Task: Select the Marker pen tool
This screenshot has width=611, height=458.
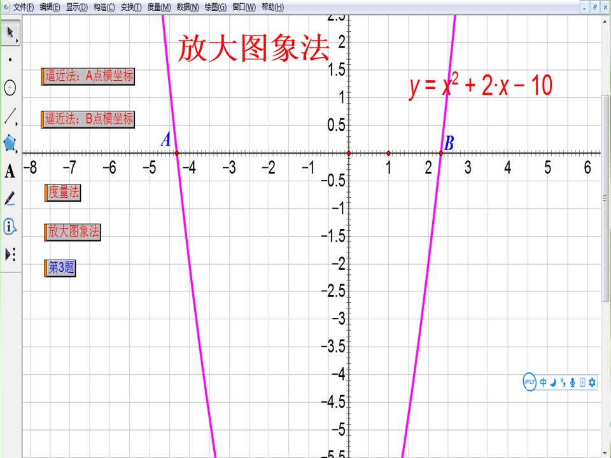Action: coord(10,198)
